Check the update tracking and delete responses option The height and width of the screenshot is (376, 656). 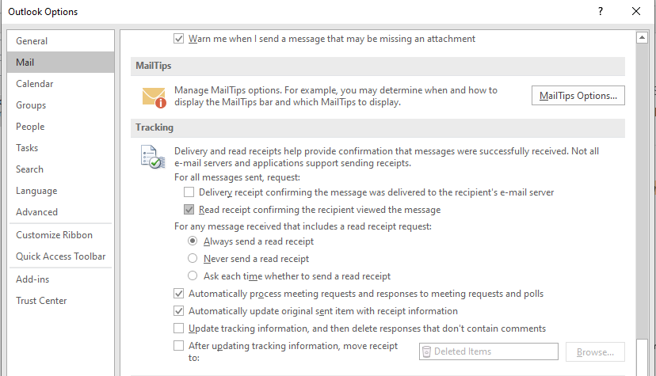[x=178, y=329]
